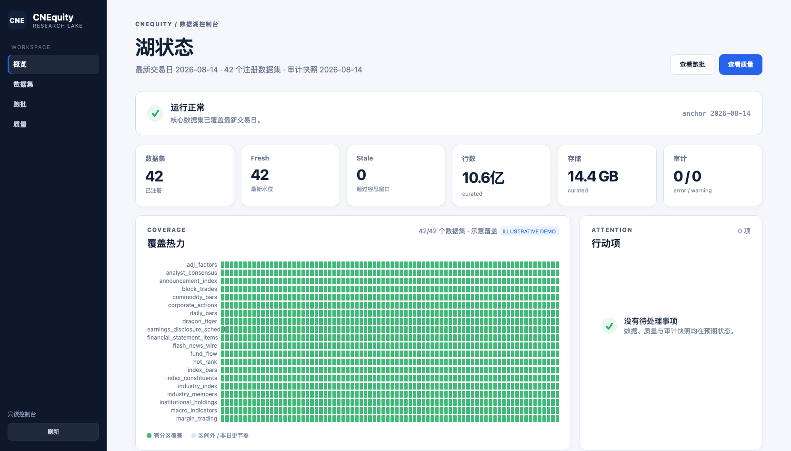Click the institutional_holdings row label
The width and height of the screenshot is (791, 451).
[188, 402]
